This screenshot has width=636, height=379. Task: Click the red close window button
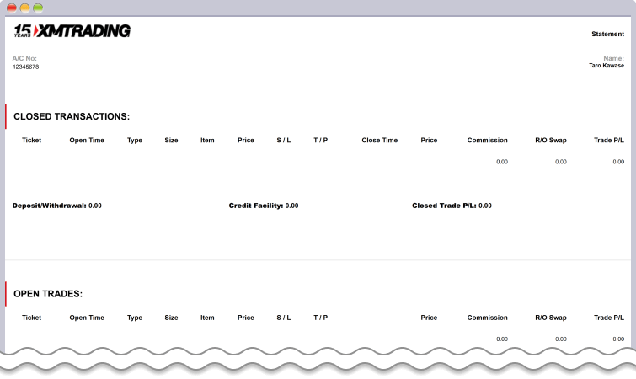12,8
